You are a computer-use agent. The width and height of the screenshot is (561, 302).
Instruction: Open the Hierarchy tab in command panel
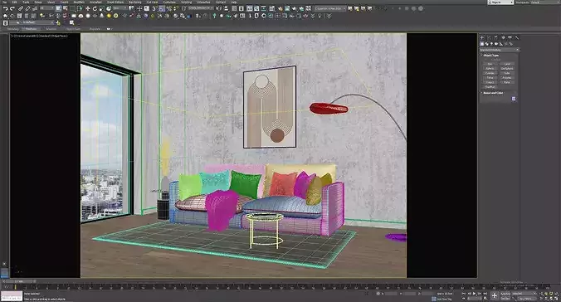(496, 37)
